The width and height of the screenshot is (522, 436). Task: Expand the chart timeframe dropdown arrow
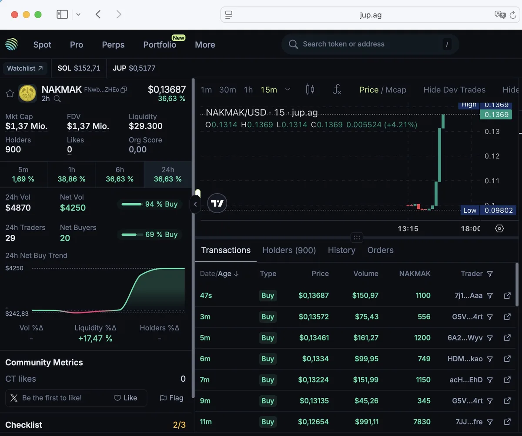[x=288, y=90]
